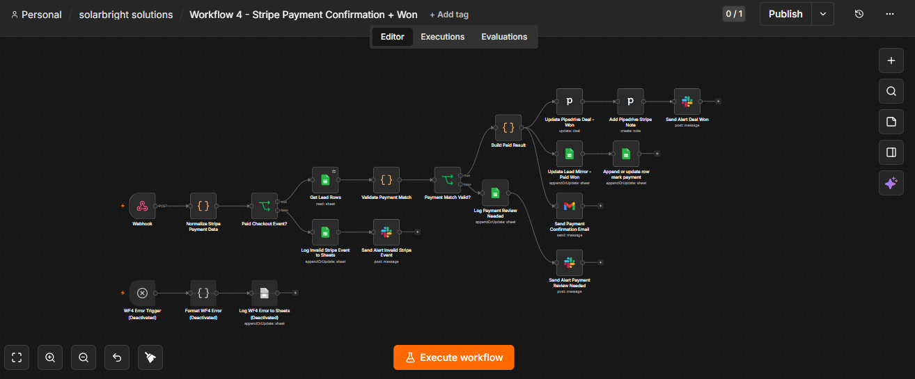Click the output plus after Log WF4 Error to Sheets
The height and width of the screenshot is (379, 915).
click(x=295, y=293)
